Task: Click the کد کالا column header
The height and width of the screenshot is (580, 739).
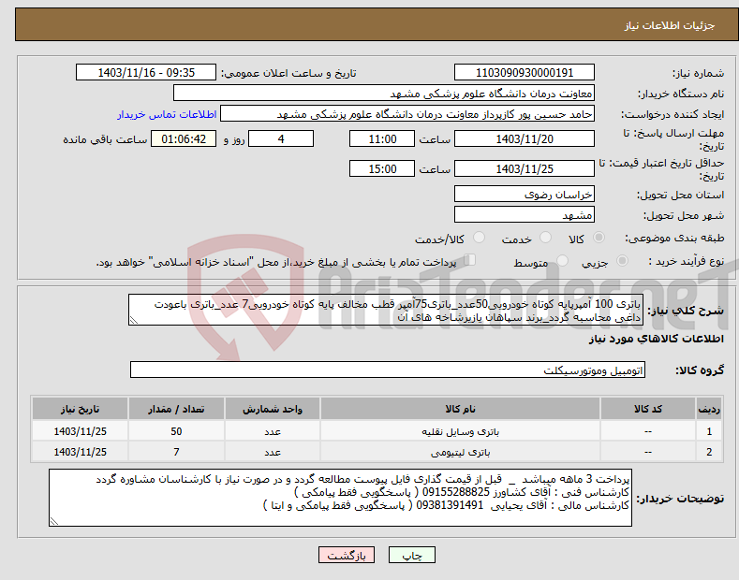Action: click(648, 409)
